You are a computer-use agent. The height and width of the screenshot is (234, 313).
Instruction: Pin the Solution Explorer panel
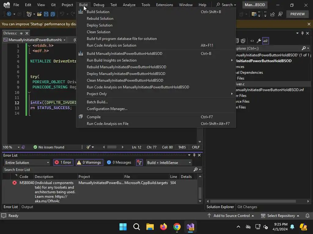coord(302,33)
